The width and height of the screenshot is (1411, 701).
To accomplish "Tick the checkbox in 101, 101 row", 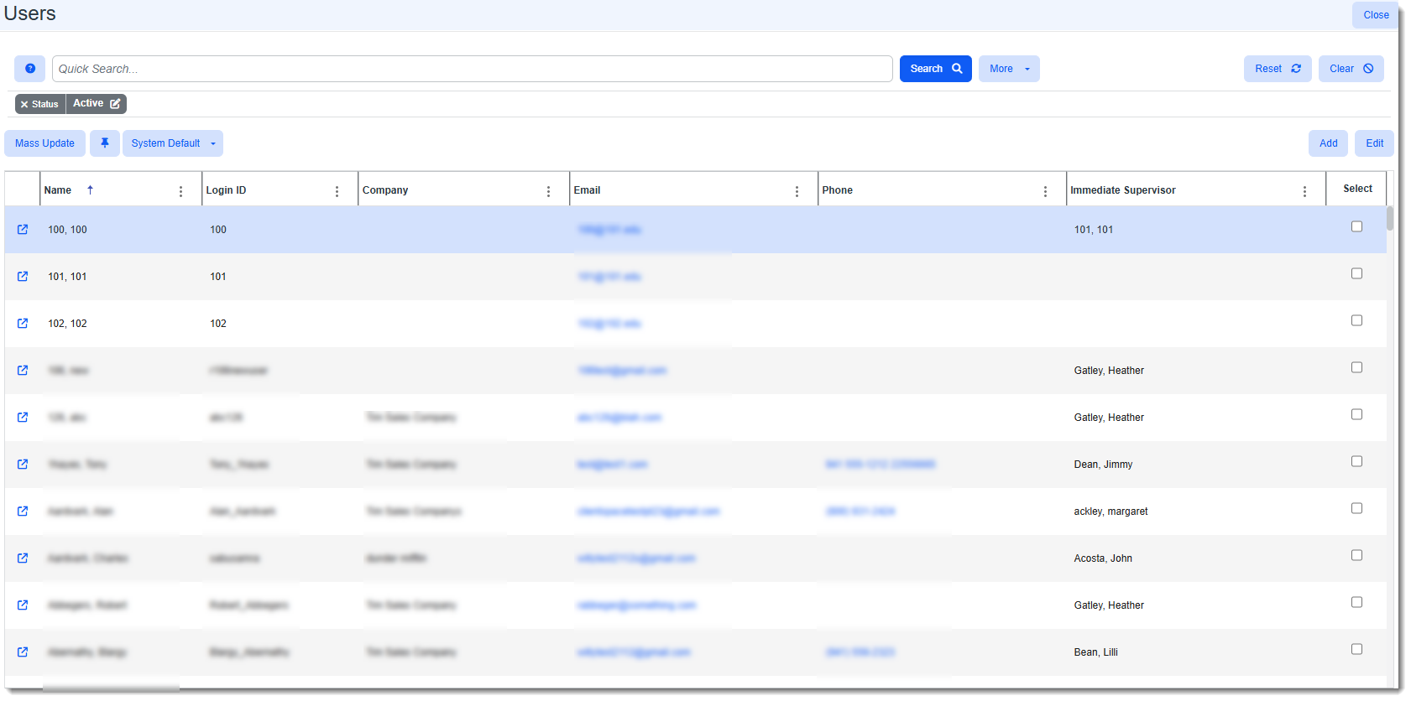I will tap(1356, 273).
